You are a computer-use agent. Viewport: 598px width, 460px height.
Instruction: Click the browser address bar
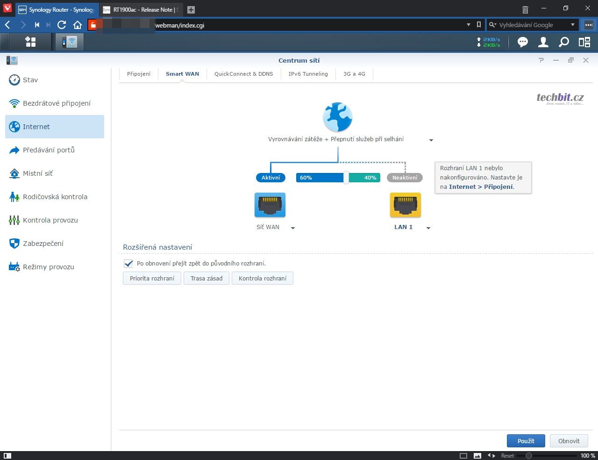pos(308,25)
